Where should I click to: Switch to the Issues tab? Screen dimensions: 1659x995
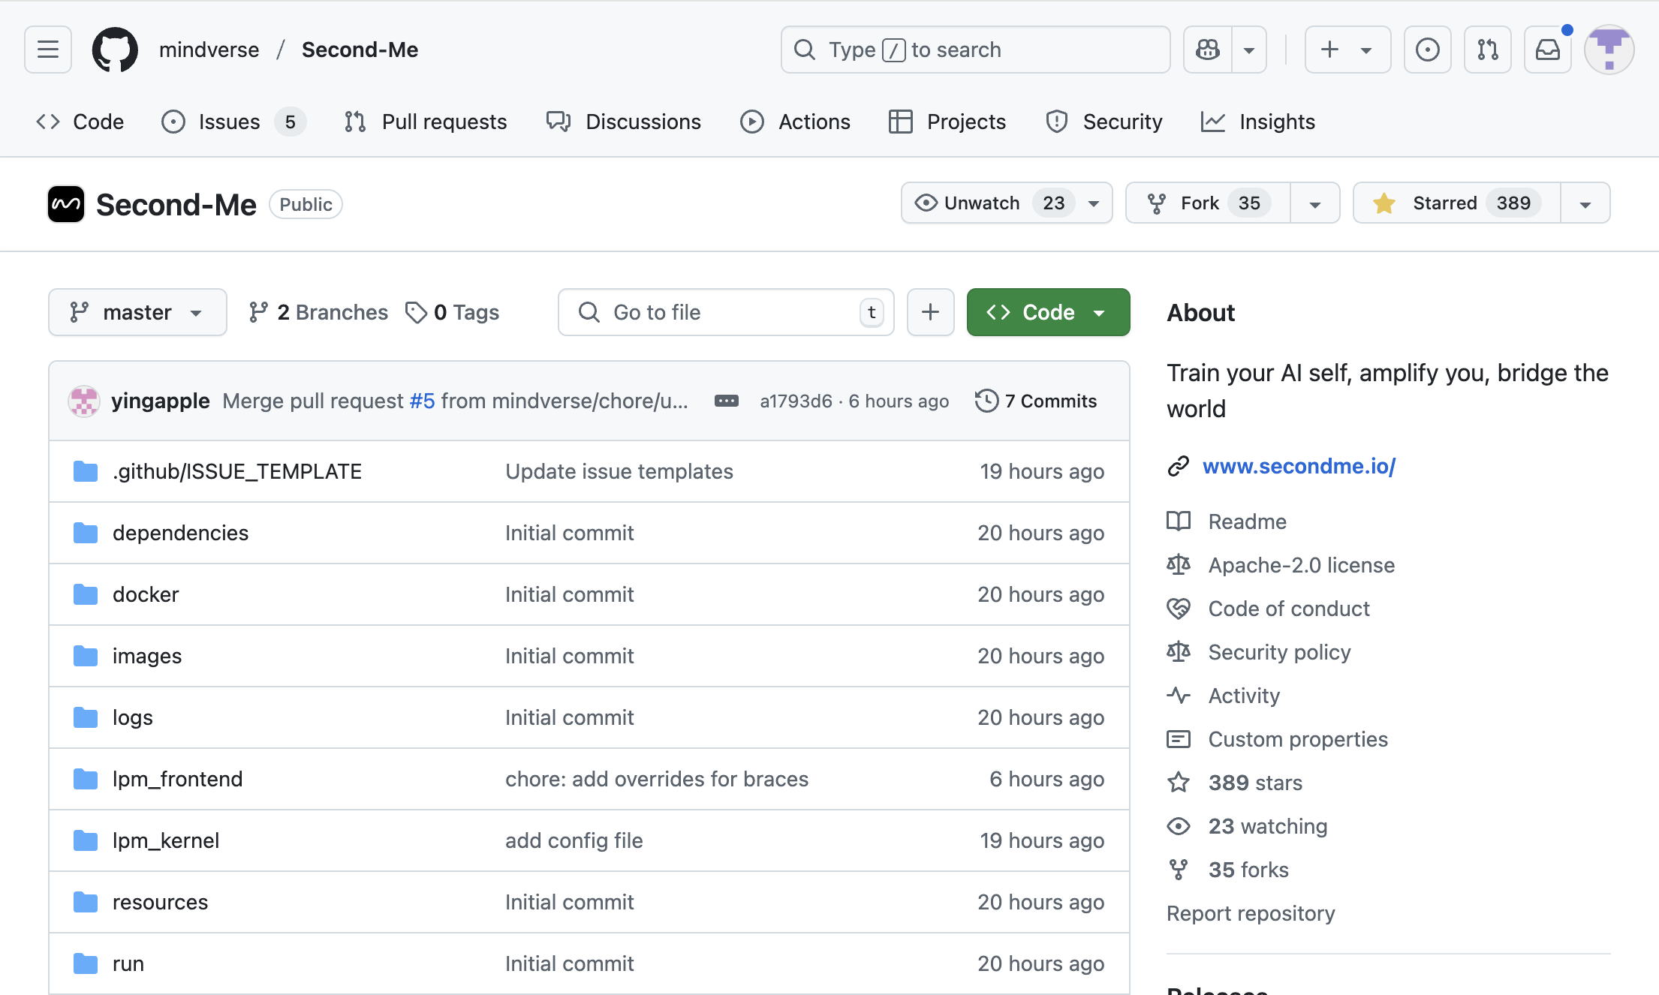[230, 122]
